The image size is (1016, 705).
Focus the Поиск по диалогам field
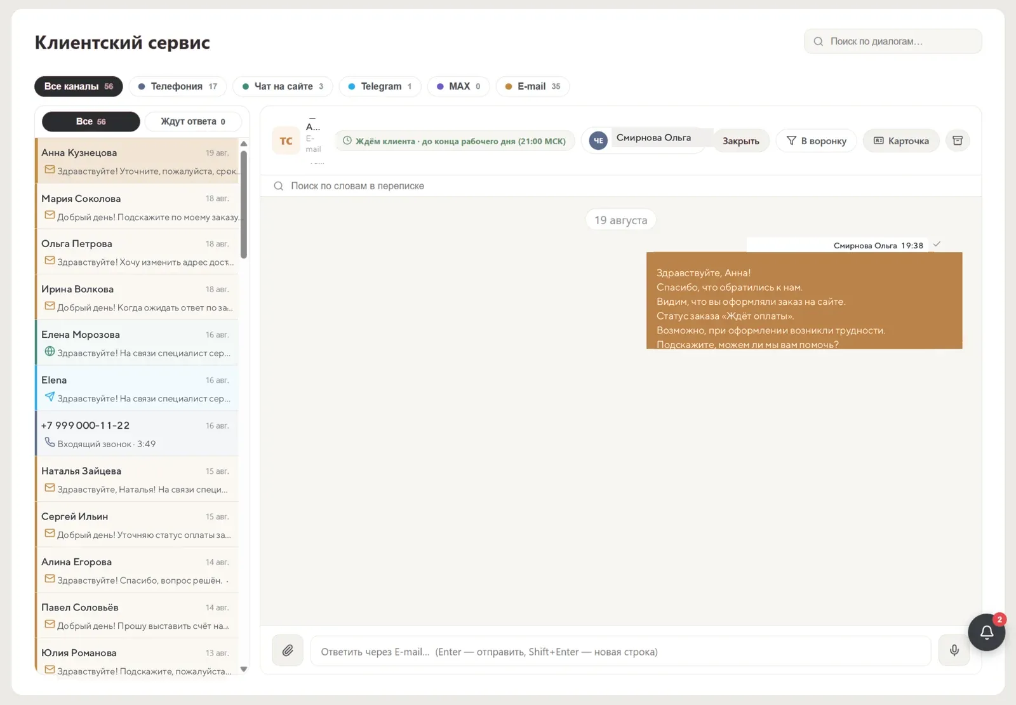point(893,41)
